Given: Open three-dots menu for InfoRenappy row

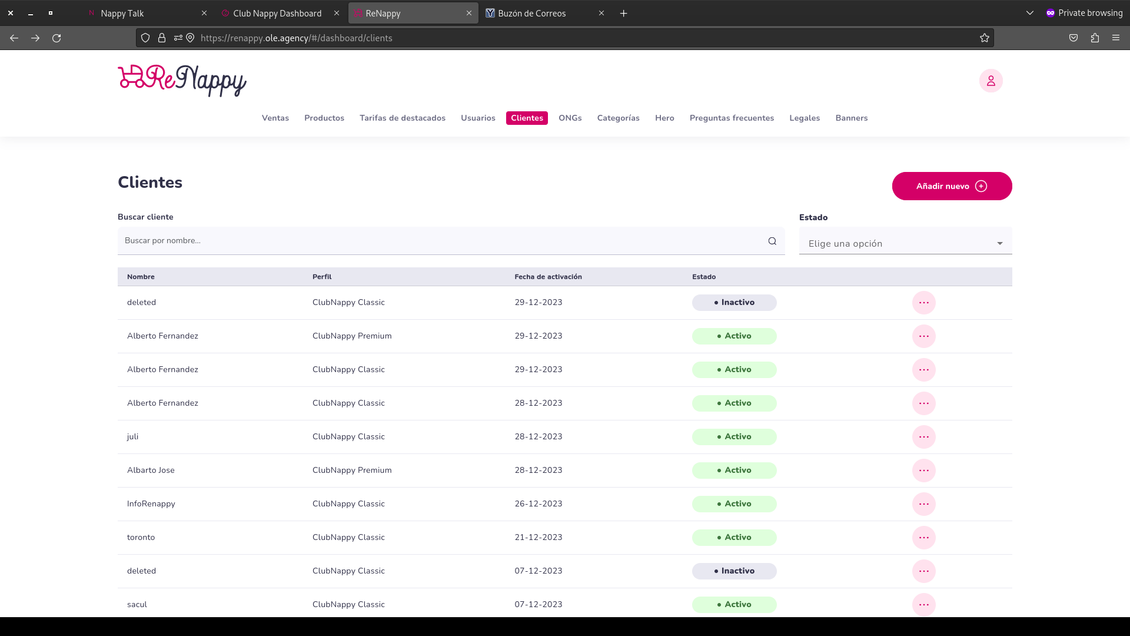Looking at the screenshot, I should click(x=923, y=504).
